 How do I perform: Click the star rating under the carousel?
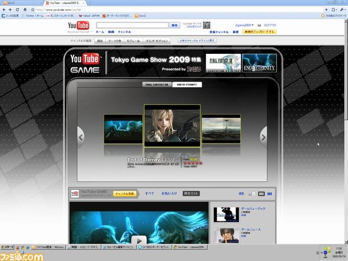coord(192,163)
